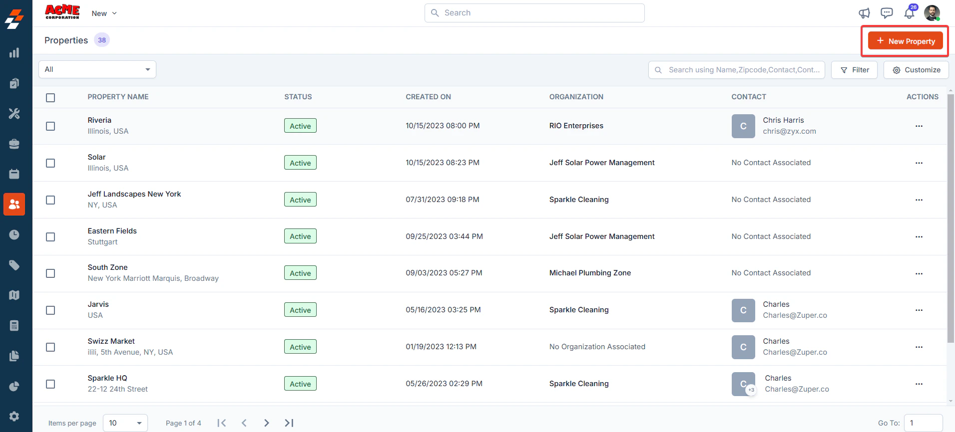
Task: Open the RIO Enterprises organization
Action: tap(576, 126)
